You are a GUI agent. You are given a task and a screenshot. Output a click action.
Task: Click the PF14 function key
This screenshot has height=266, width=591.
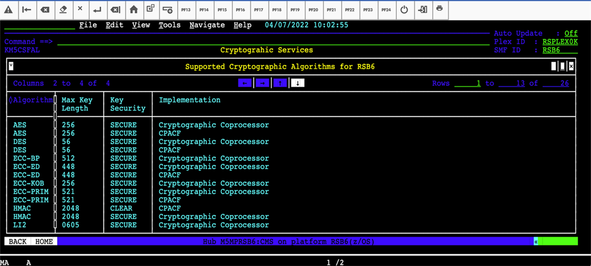[204, 9]
